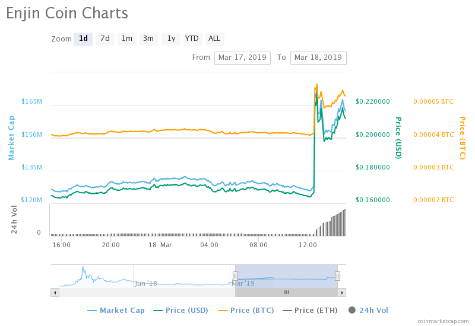Choose the 3m zoom option
This screenshot has height=326, width=475.
tap(148, 39)
